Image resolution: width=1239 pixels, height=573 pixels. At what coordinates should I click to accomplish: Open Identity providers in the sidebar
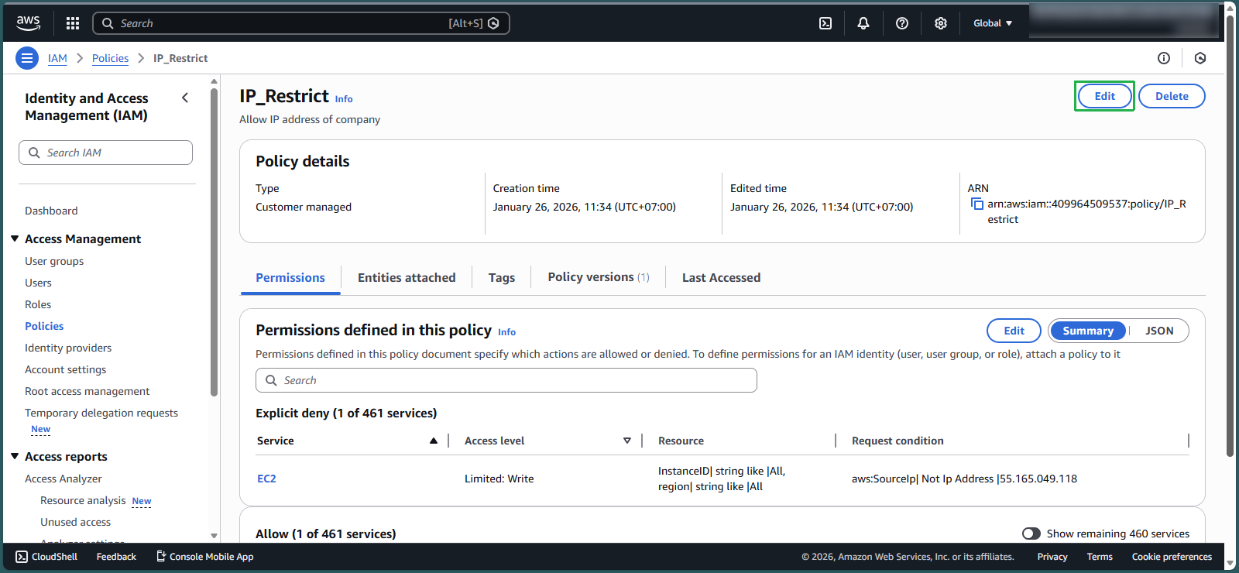[68, 348]
